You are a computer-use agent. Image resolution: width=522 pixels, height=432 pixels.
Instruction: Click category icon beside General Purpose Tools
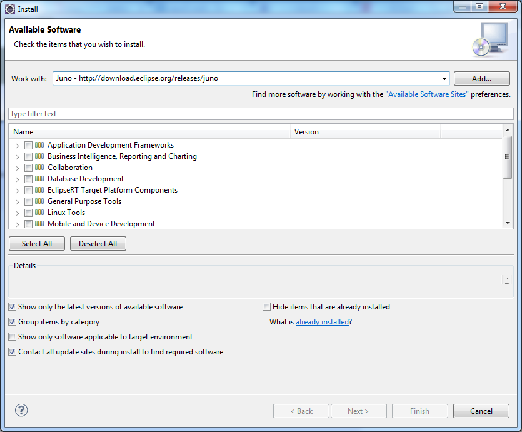click(39, 201)
